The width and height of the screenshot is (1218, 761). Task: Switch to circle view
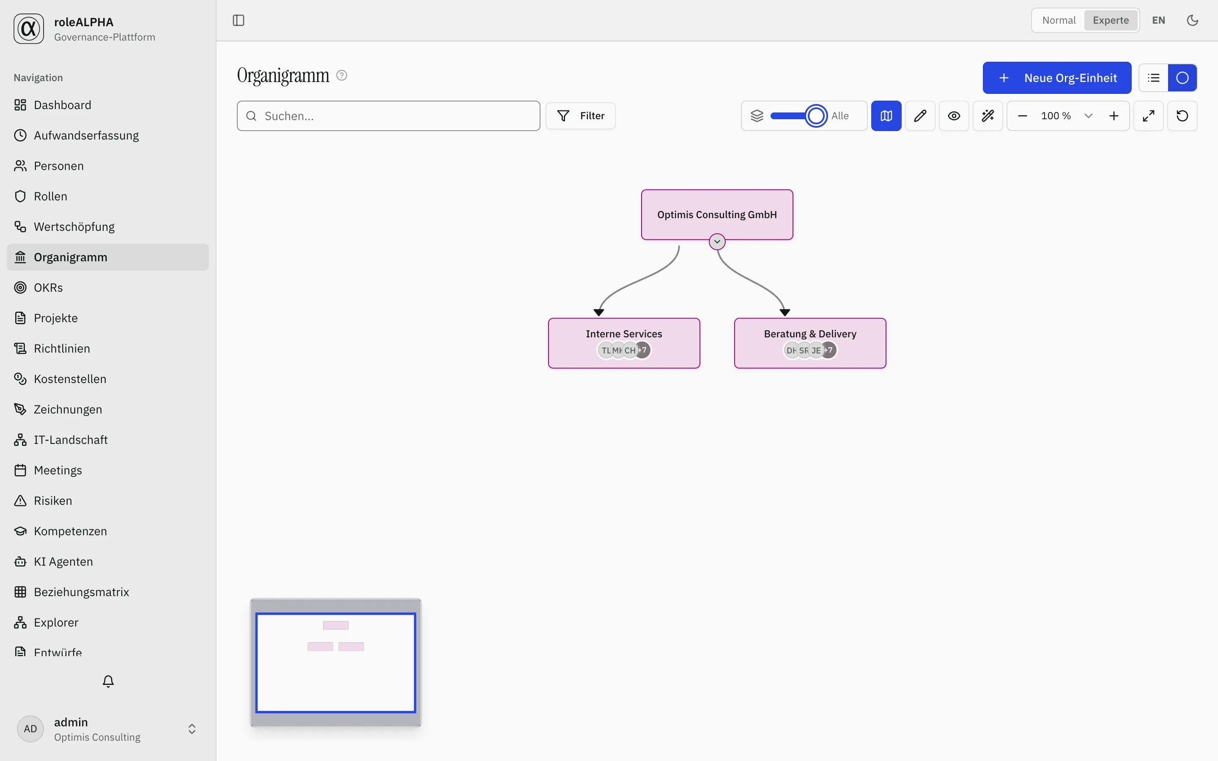pyautogui.click(x=1182, y=78)
